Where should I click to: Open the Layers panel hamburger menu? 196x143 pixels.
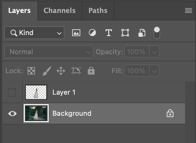189,11
